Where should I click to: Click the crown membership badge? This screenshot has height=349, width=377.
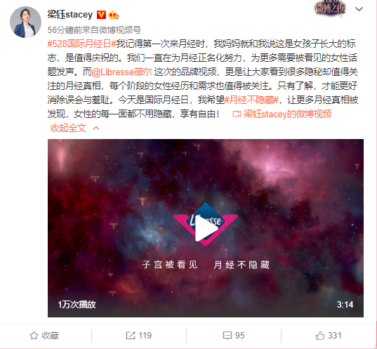click(x=113, y=15)
